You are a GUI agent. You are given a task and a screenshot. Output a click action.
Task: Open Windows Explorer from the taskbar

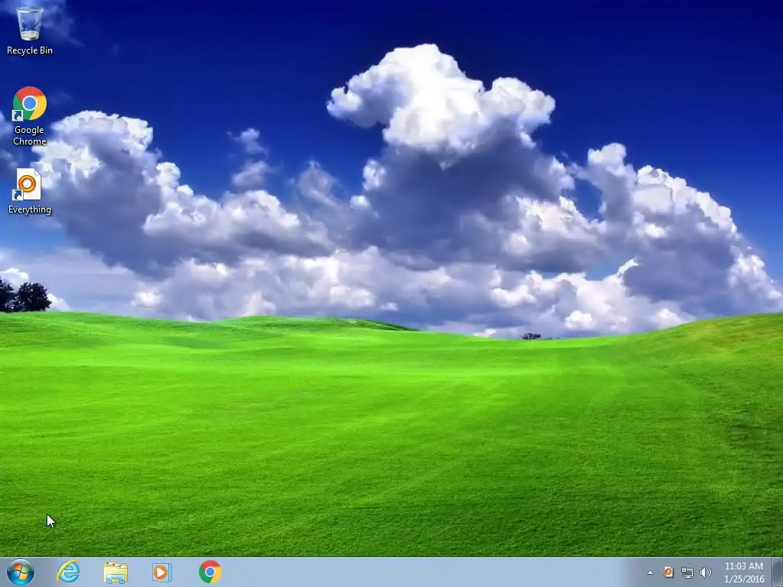pos(115,572)
